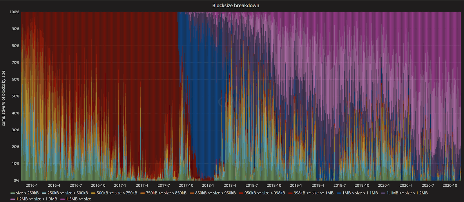Click the pink '1.2MB <= size < 1.3MB' color swatch

pyautogui.click(x=12, y=199)
